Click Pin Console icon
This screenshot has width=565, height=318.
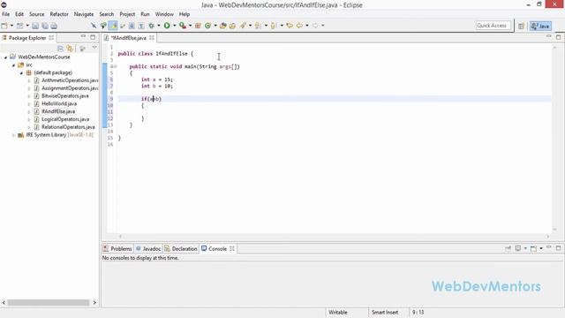coord(508,248)
